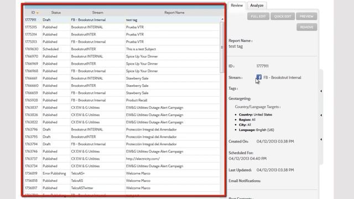Open the 'Product Recall' report row
Image resolution: width=354 pixels, height=199 pixels.
(122, 100)
